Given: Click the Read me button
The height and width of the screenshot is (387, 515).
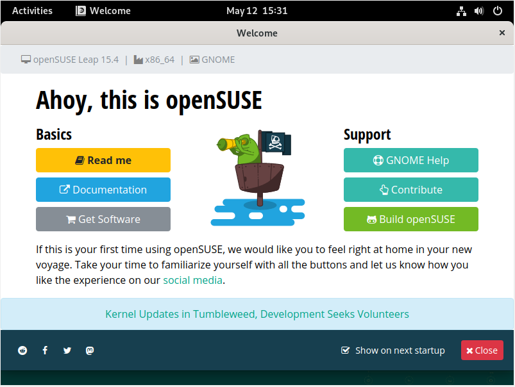Looking at the screenshot, I should (103, 160).
